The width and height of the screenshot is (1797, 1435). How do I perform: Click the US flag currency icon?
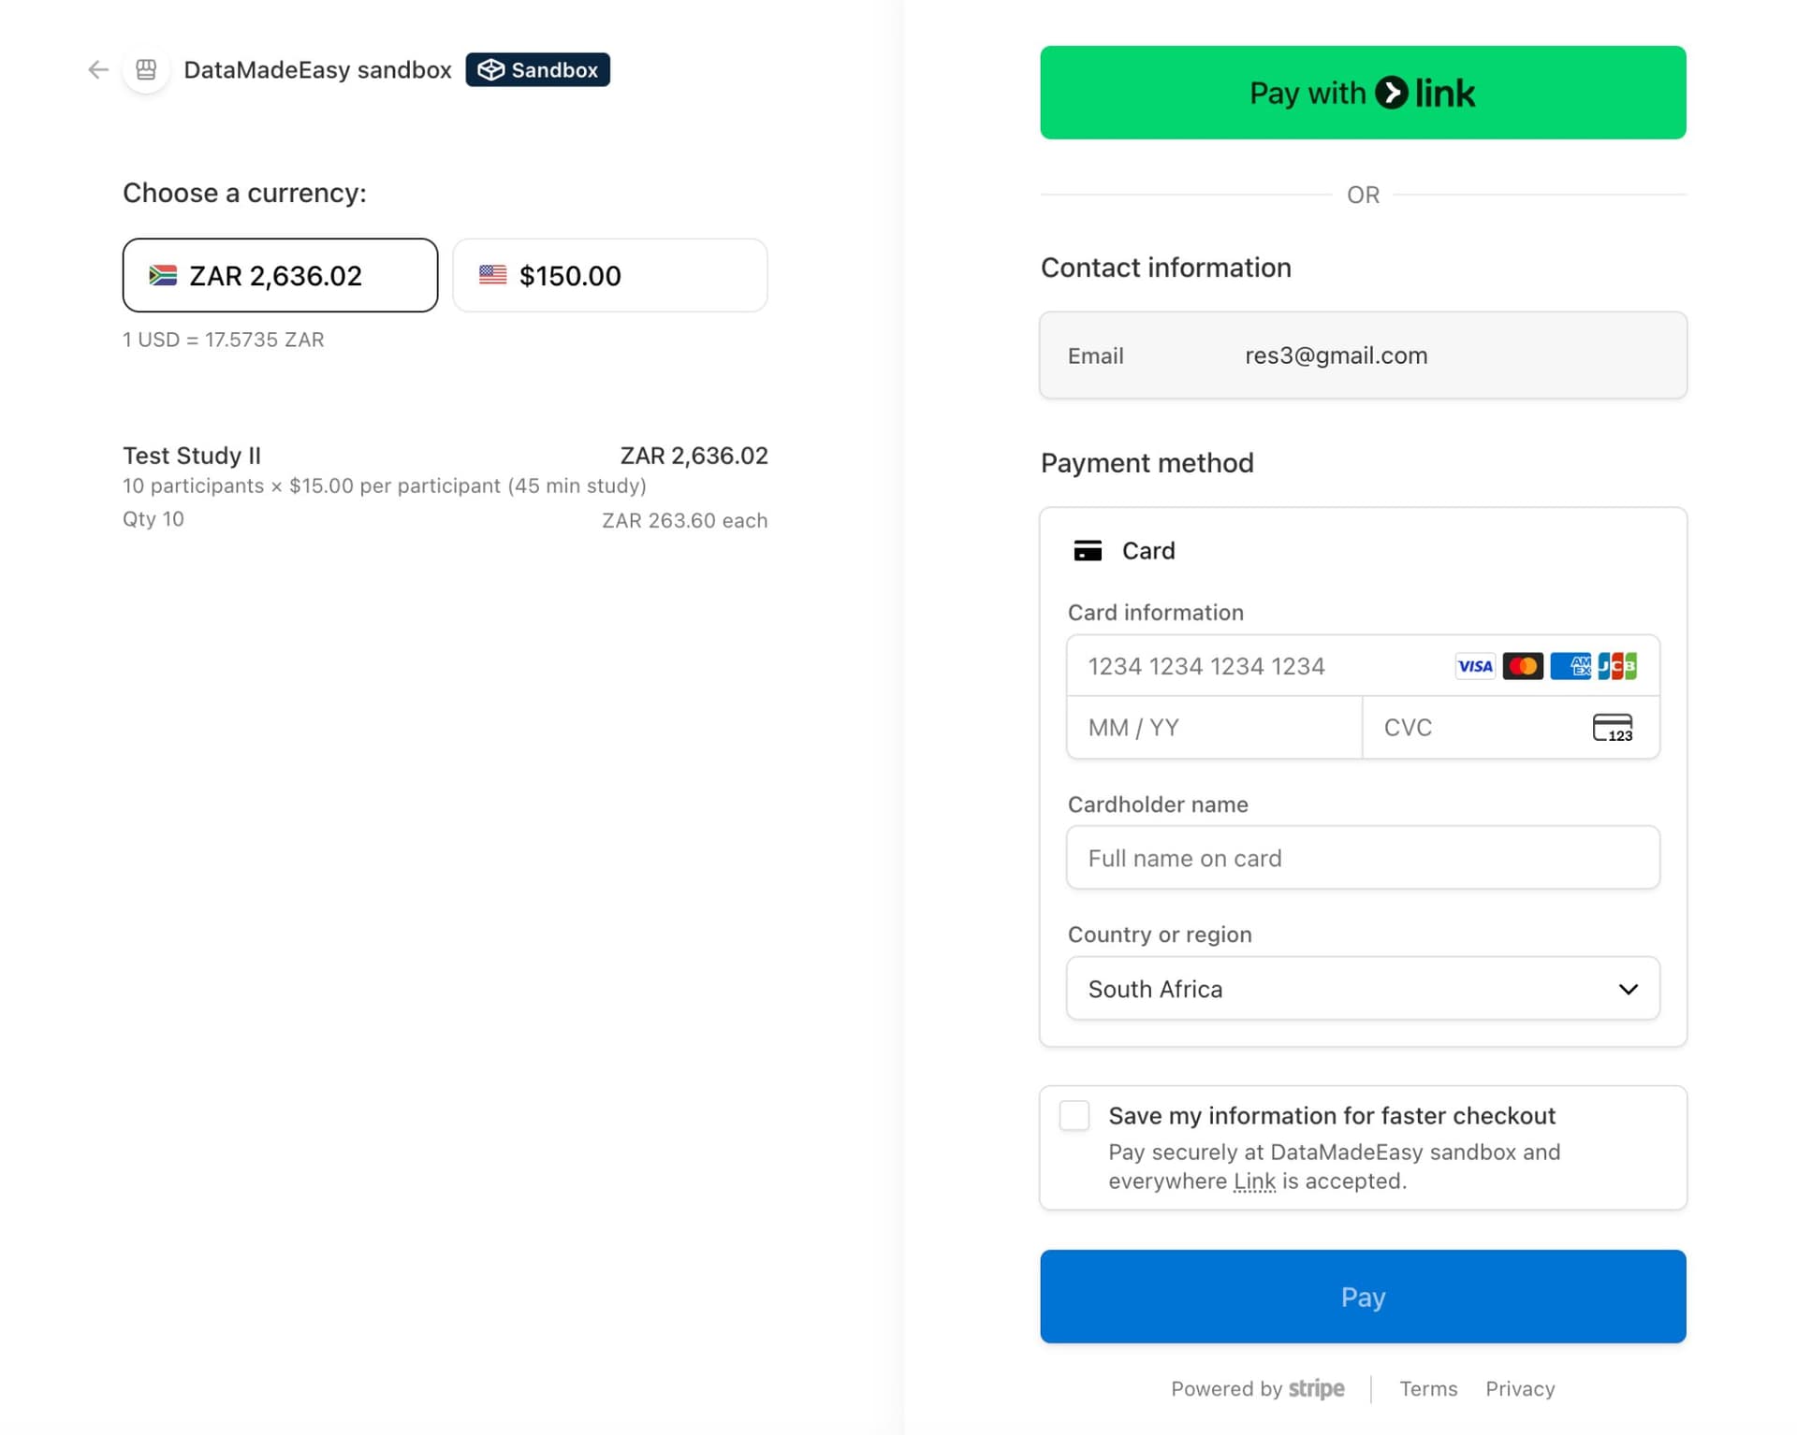pyautogui.click(x=490, y=274)
